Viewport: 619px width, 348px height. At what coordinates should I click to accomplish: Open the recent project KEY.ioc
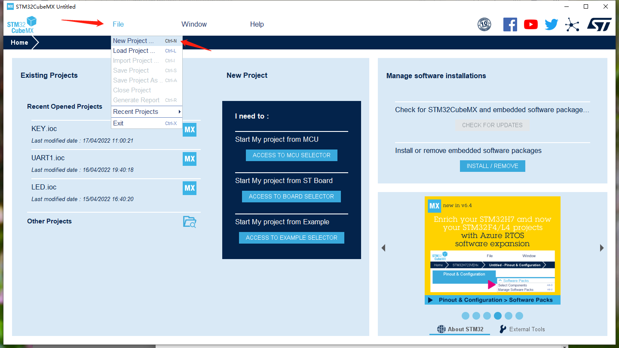44,128
